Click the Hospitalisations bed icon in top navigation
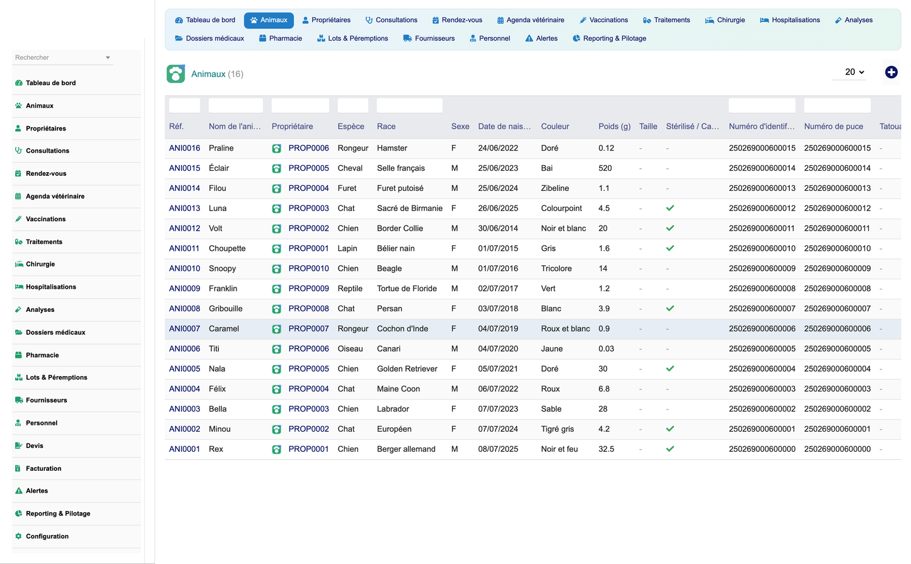911x564 pixels. pos(764,20)
